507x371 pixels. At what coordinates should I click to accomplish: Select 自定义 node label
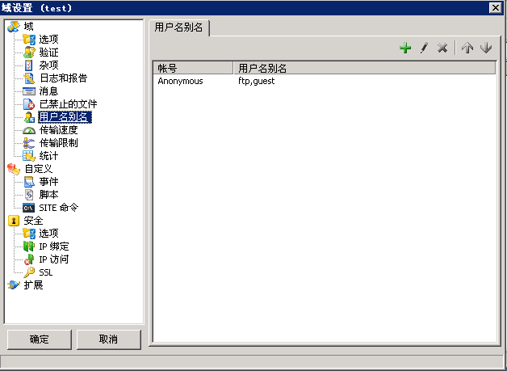(38, 169)
